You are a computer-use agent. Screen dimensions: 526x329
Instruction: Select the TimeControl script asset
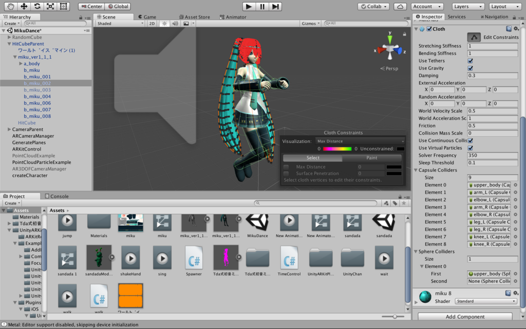tap(289, 261)
